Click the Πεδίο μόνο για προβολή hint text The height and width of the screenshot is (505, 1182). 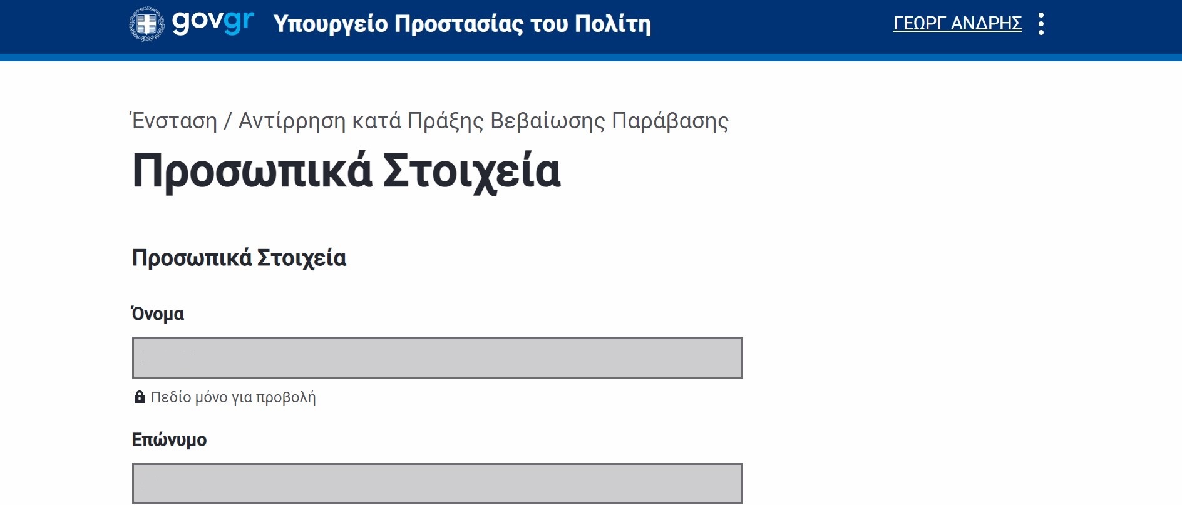tap(234, 397)
